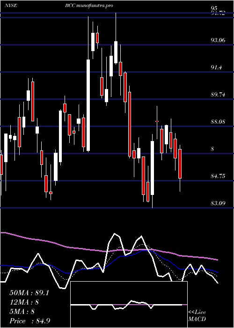Click the NYSE exchange label
The width and height of the screenshot is (234, 328).
click(x=11, y=6)
